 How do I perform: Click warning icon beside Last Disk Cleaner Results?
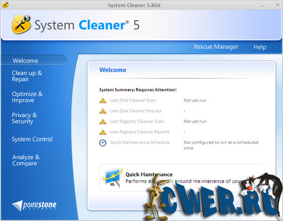[103, 111]
